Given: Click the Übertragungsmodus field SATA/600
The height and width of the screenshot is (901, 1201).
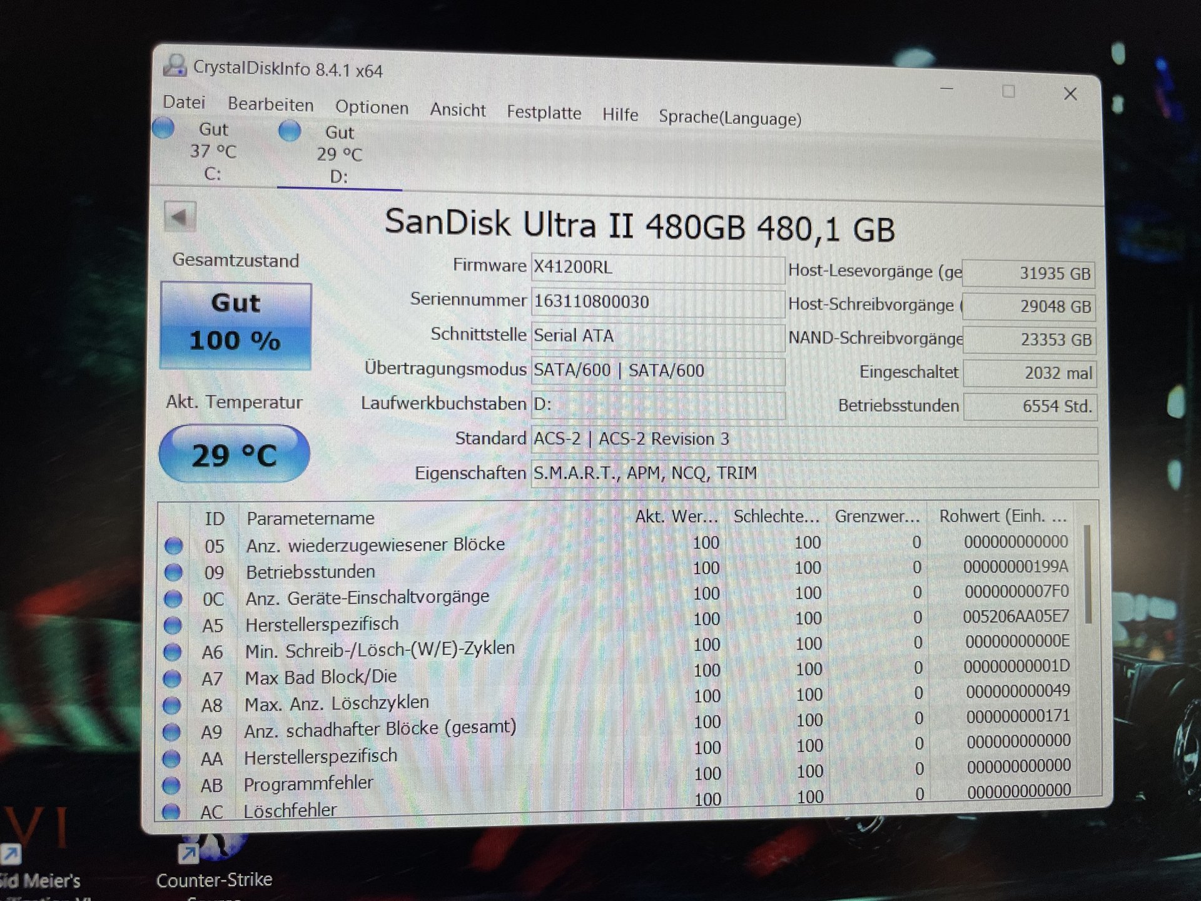Looking at the screenshot, I should (x=657, y=371).
